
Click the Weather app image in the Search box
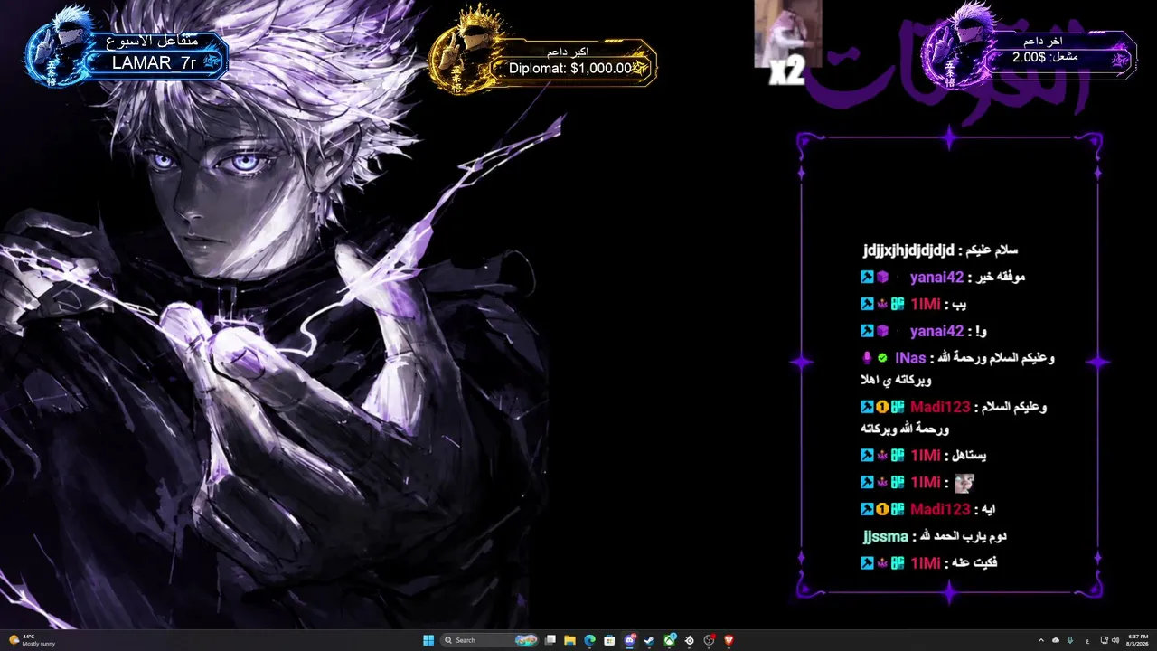point(526,640)
